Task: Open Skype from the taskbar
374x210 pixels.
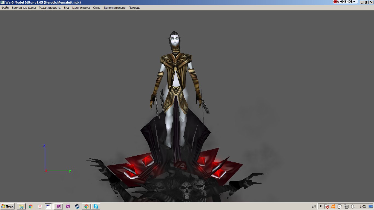Action: (96, 206)
